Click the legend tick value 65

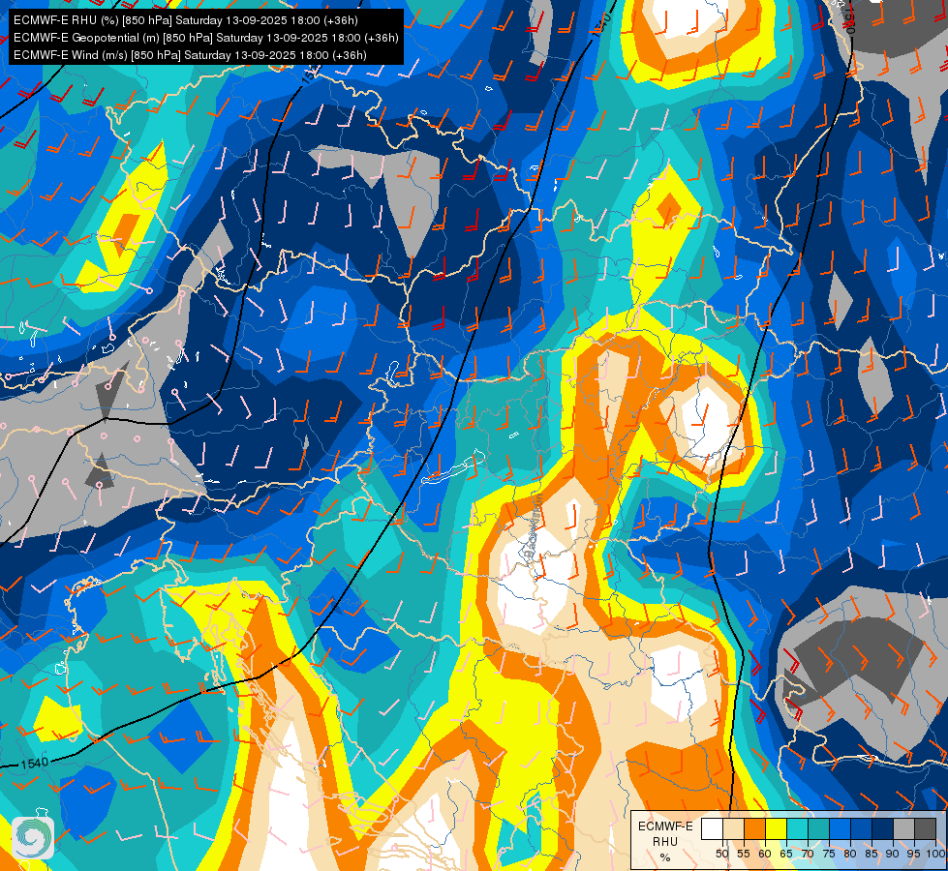(x=786, y=854)
